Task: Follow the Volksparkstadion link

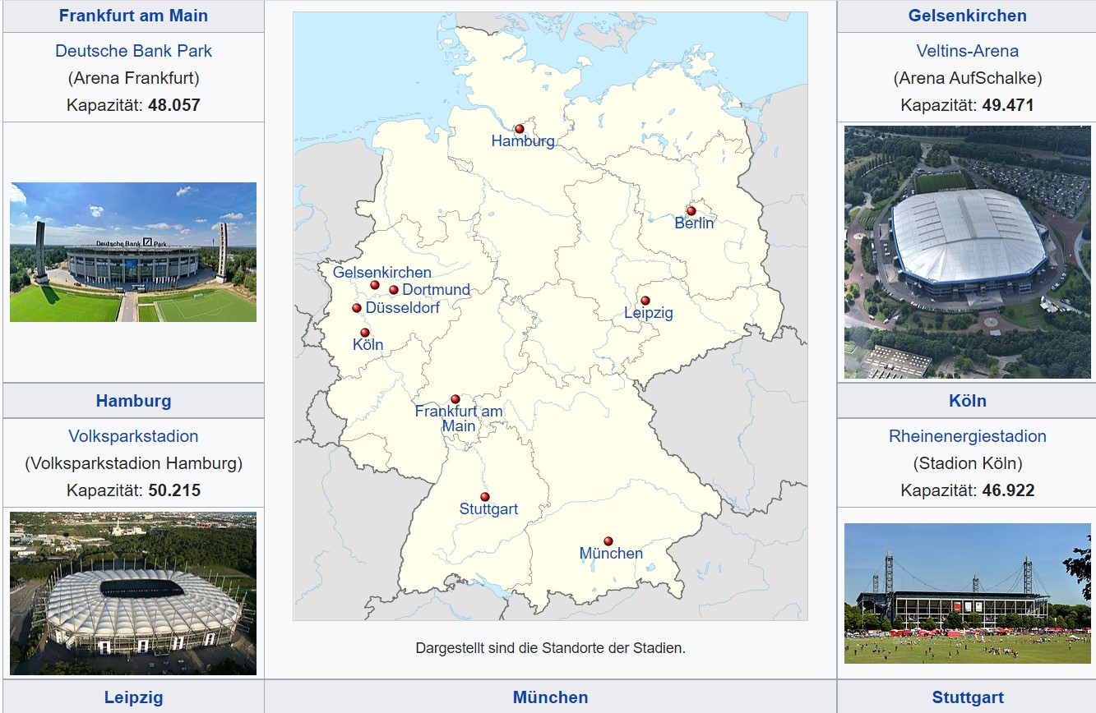Action: (x=133, y=436)
